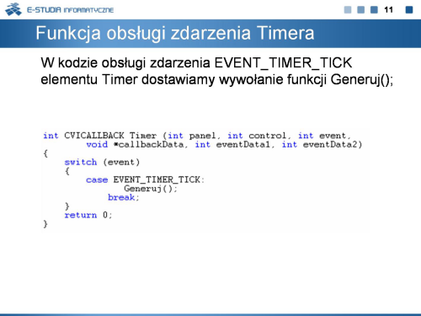
Task: Click the third medium blue square indicator
Action: 374,10
